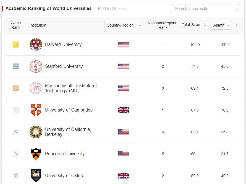Click University of Oxford crest logo
The image size is (246, 184).
tap(36, 175)
